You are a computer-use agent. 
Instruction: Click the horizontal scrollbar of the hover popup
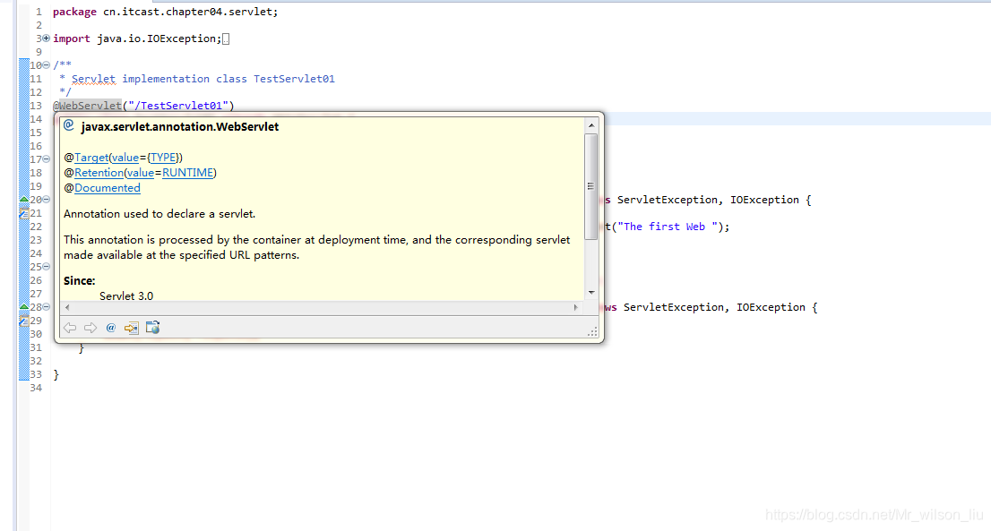tap(323, 307)
